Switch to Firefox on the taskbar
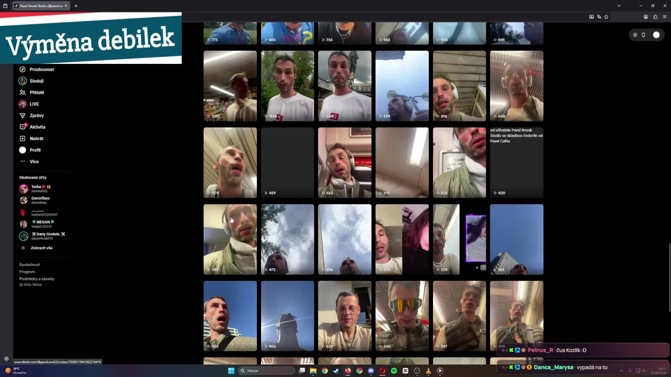The width and height of the screenshot is (671, 377). tap(348, 371)
